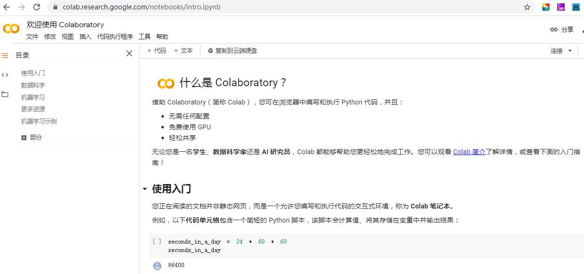The image size is (584, 274).
Task: Go to 机器学习示例 in table of contents
Action: 39,121
